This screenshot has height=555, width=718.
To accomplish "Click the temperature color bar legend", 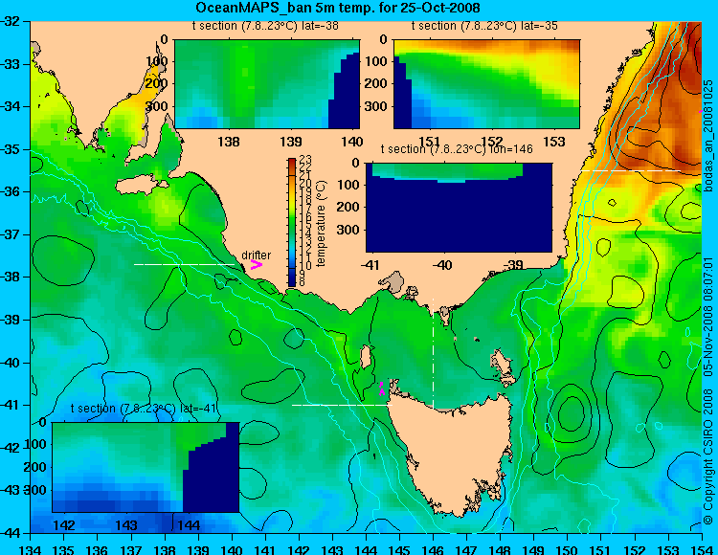I will tap(292, 222).
